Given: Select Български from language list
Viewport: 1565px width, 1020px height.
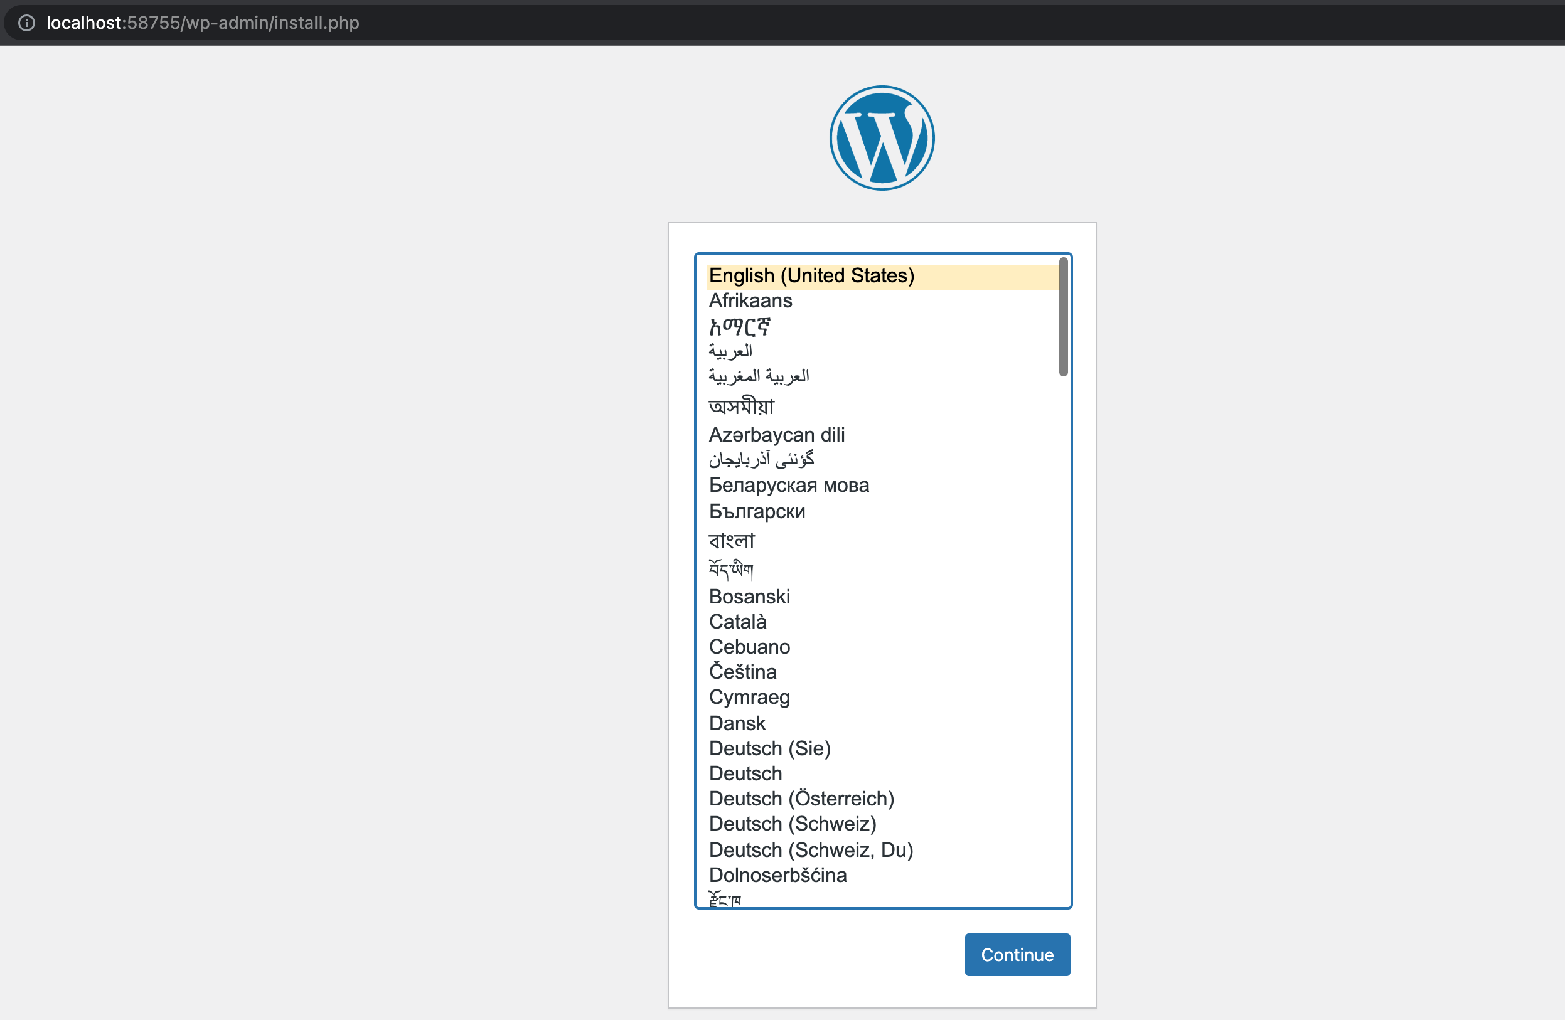Looking at the screenshot, I should (756, 512).
